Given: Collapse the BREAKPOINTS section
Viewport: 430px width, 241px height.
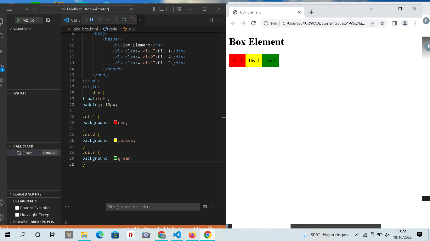Looking at the screenshot, I should coord(25,201).
